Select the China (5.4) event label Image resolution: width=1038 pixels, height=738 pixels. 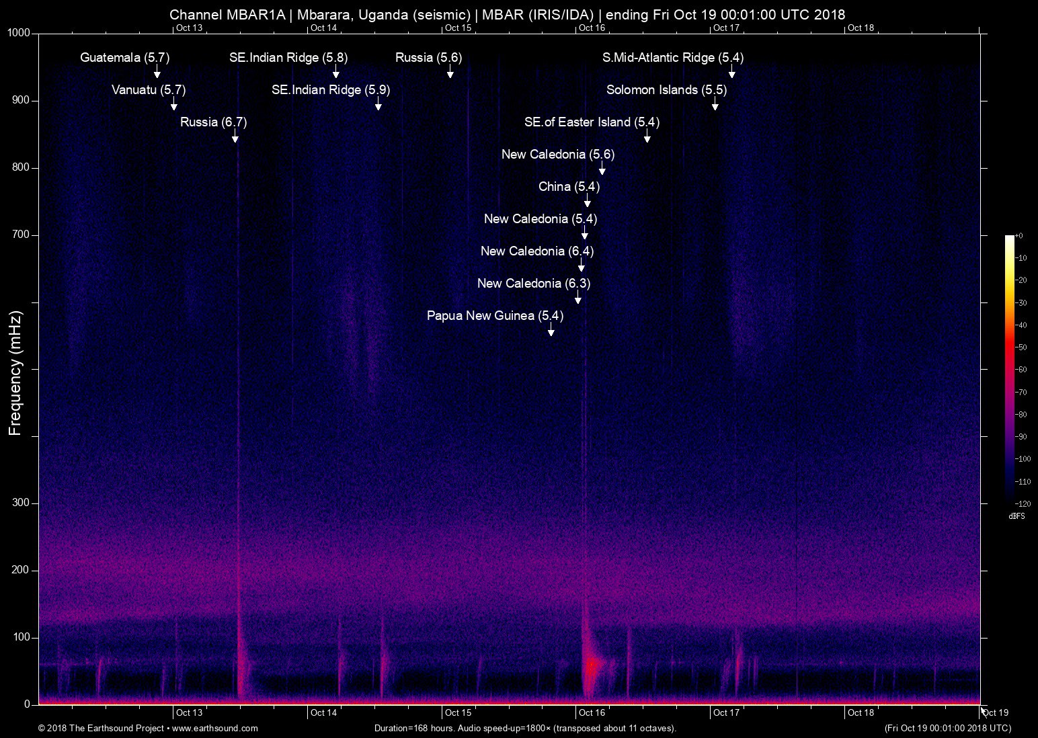[569, 186]
